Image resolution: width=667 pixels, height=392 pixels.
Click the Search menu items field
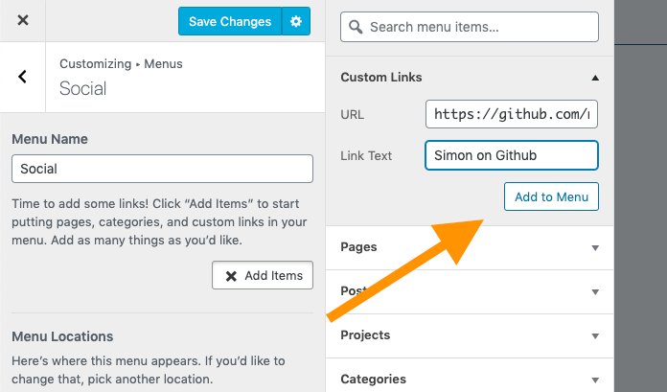pos(481,27)
